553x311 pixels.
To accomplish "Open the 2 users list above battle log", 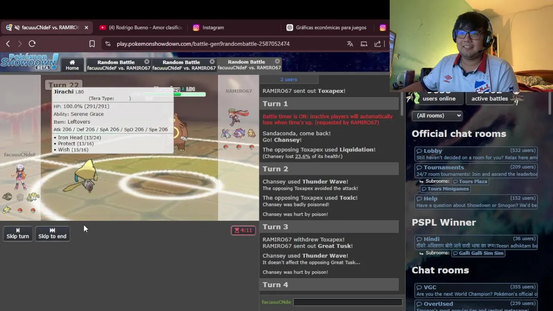I will click(x=289, y=79).
